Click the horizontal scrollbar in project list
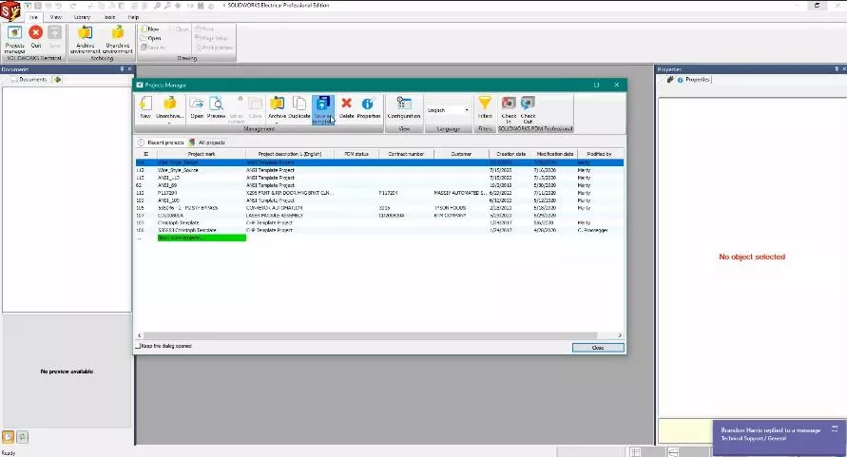This screenshot has width=847, height=457. [x=370, y=335]
